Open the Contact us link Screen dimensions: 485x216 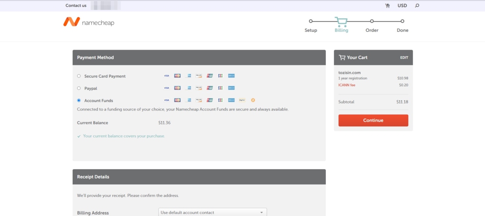point(76,6)
